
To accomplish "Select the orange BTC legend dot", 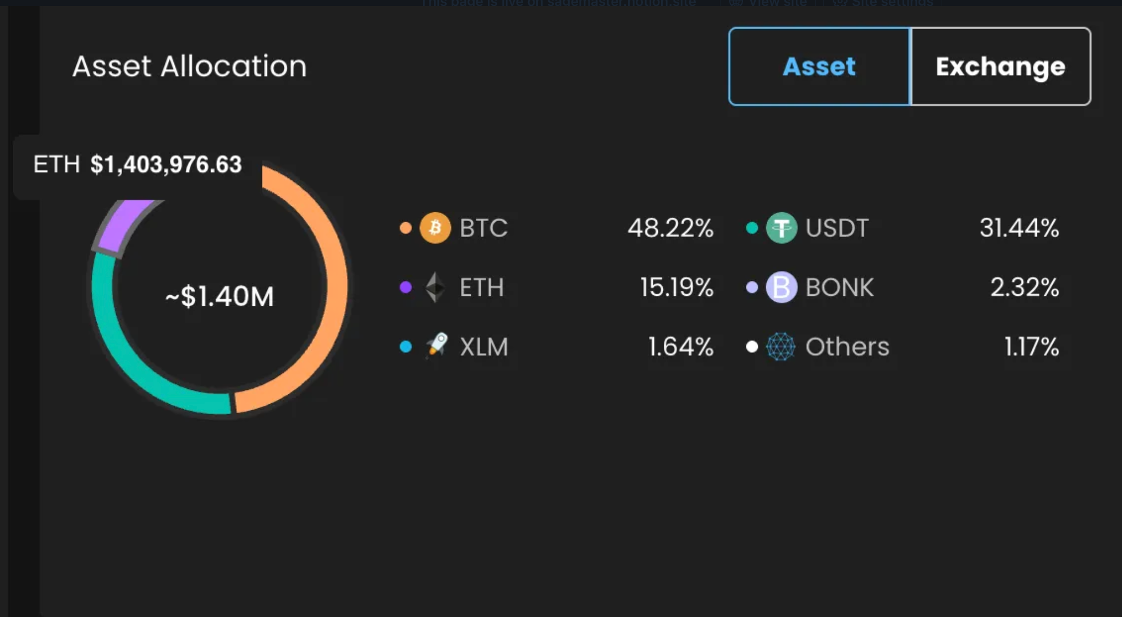I will (x=405, y=228).
